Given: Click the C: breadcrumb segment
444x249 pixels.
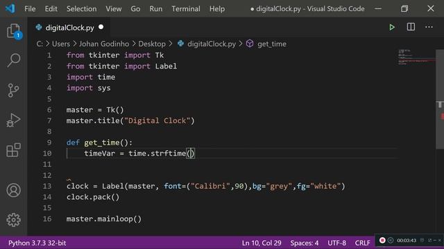Looking at the screenshot, I should pyautogui.click(x=40, y=44).
